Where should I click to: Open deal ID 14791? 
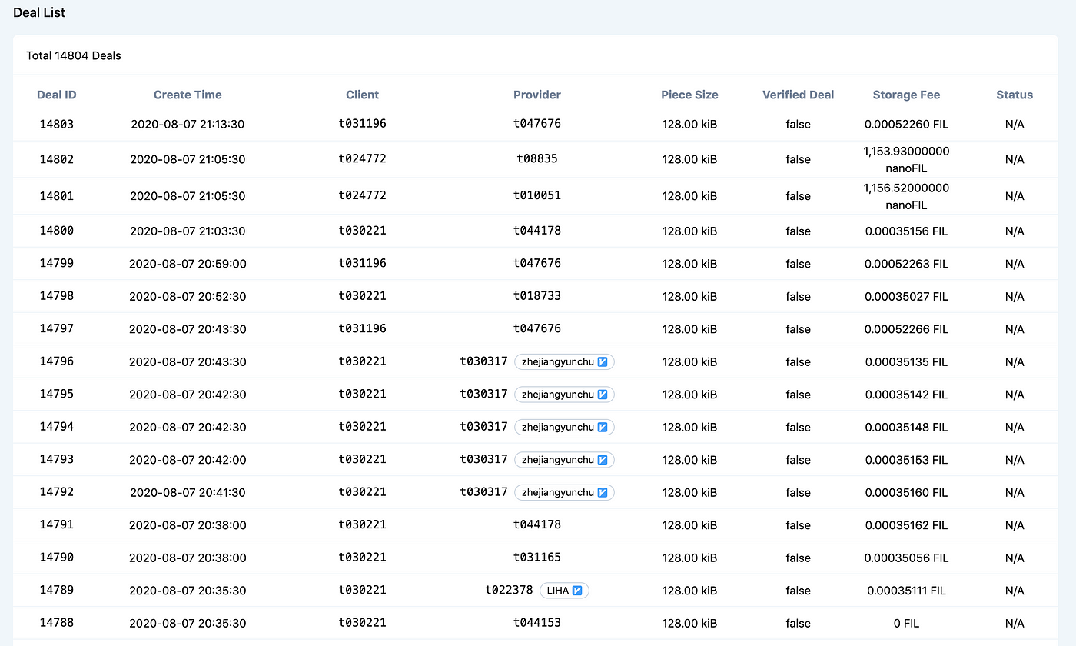[x=57, y=524]
